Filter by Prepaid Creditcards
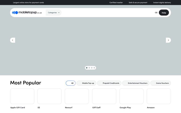The image size is (181, 113). [x=109, y=83]
